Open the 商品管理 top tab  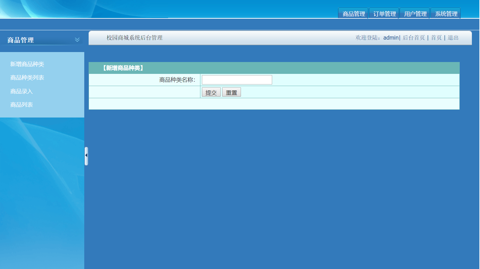[x=353, y=13]
